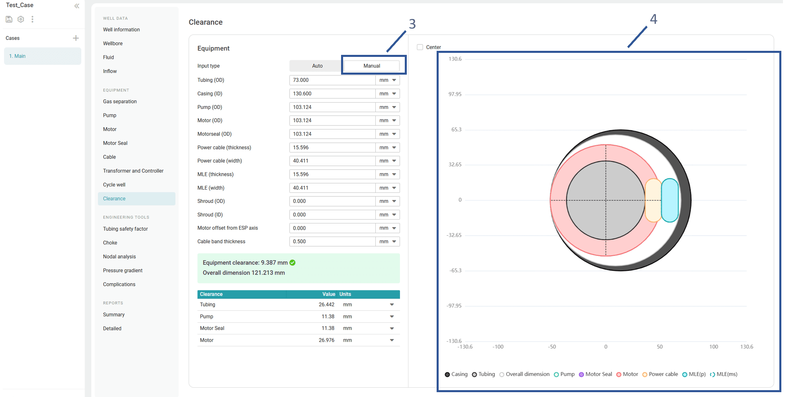Add a new case with plus icon
Viewport: 789px width, 397px height.
pos(75,38)
